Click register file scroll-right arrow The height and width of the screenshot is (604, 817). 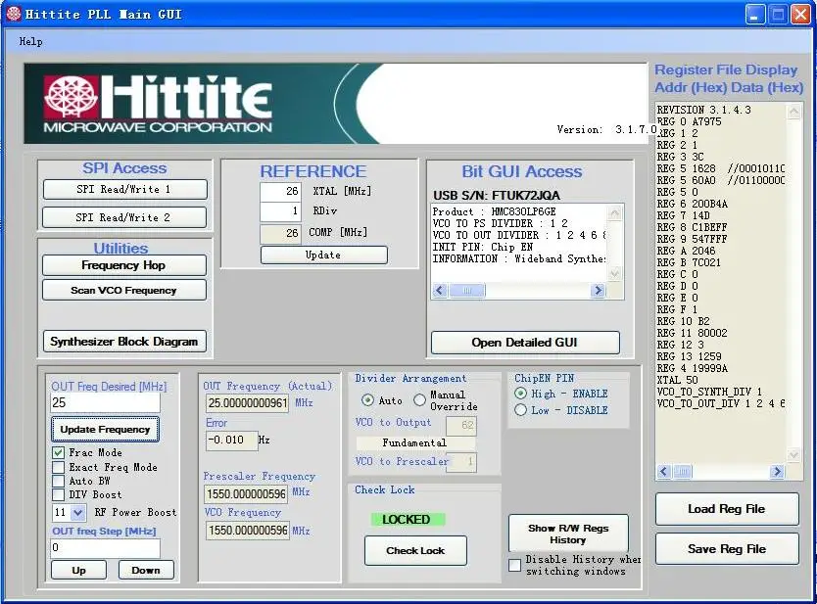pyautogui.click(x=777, y=472)
